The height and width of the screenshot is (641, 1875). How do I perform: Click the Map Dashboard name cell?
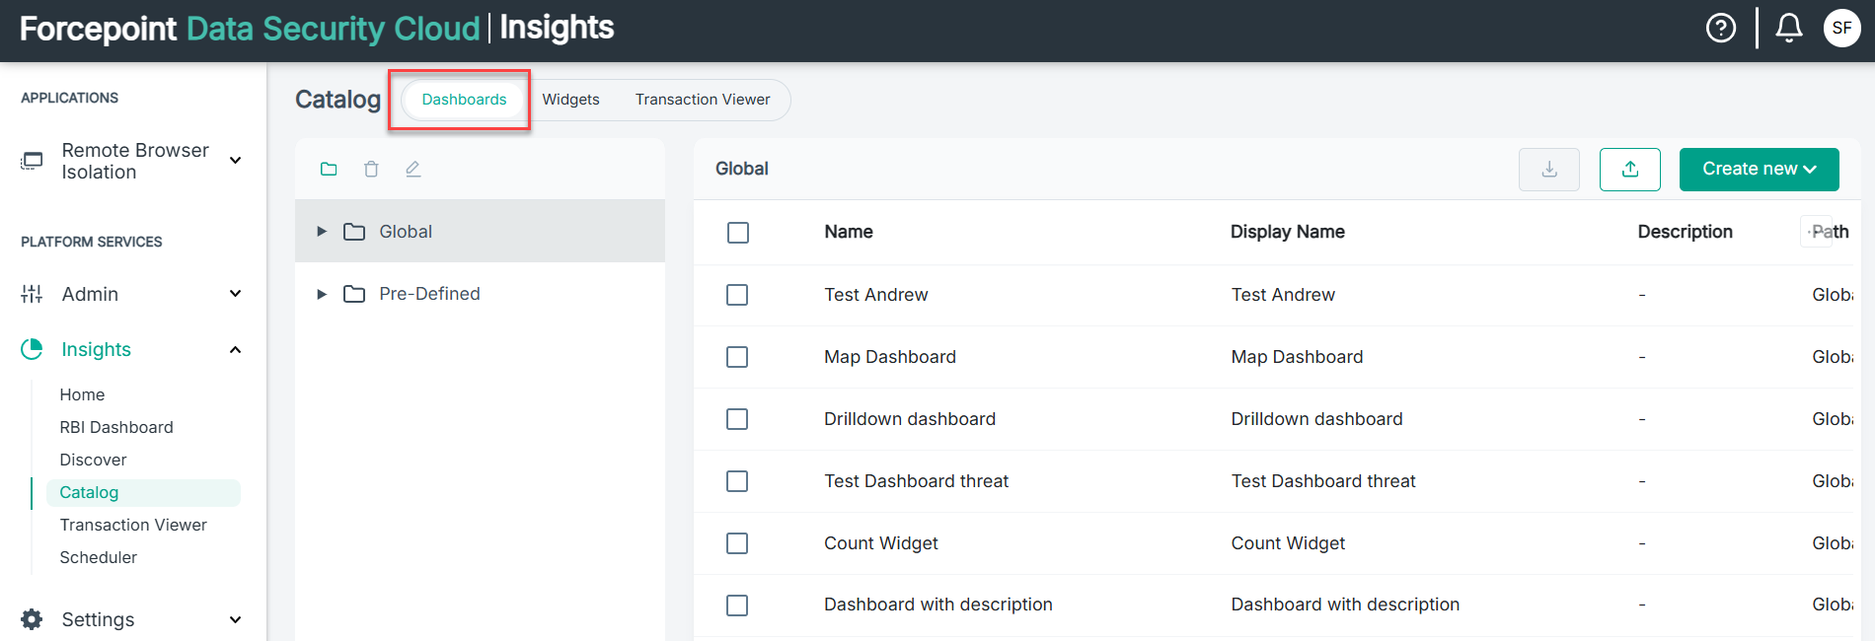(890, 357)
